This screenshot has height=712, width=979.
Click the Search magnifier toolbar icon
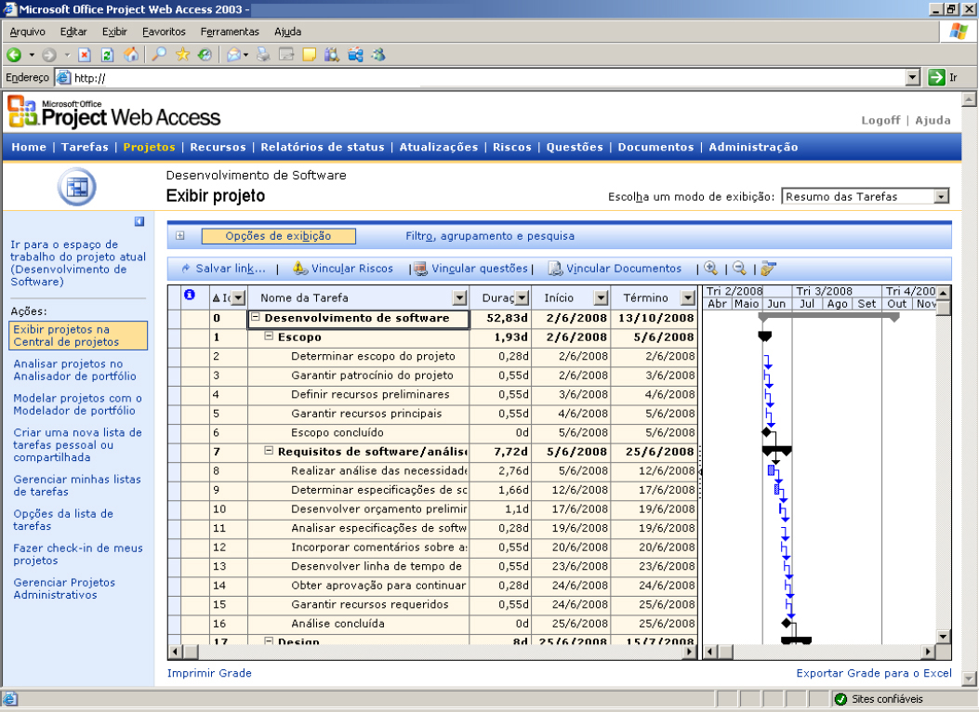coord(159,55)
